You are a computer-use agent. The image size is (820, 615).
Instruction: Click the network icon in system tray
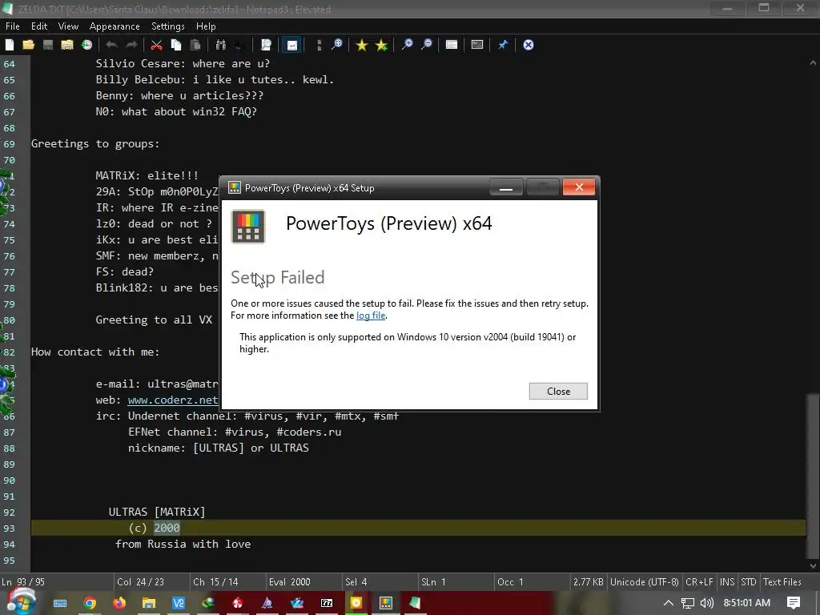(687, 603)
